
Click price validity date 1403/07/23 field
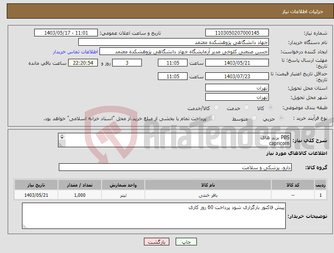click(x=237, y=76)
